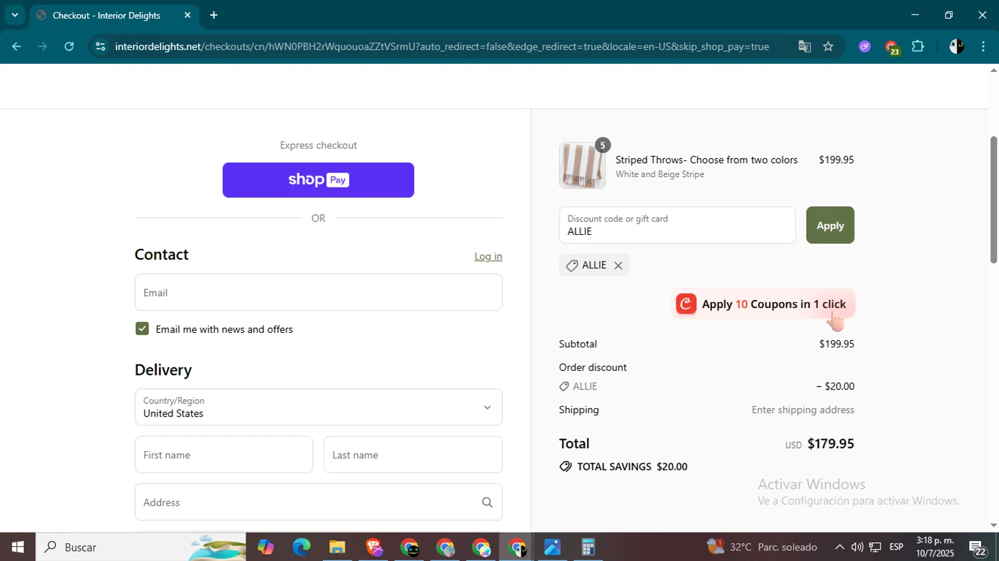Image resolution: width=999 pixels, height=561 pixels.
Task: Open the Photos app from the taskbar
Action: tap(552, 547)
